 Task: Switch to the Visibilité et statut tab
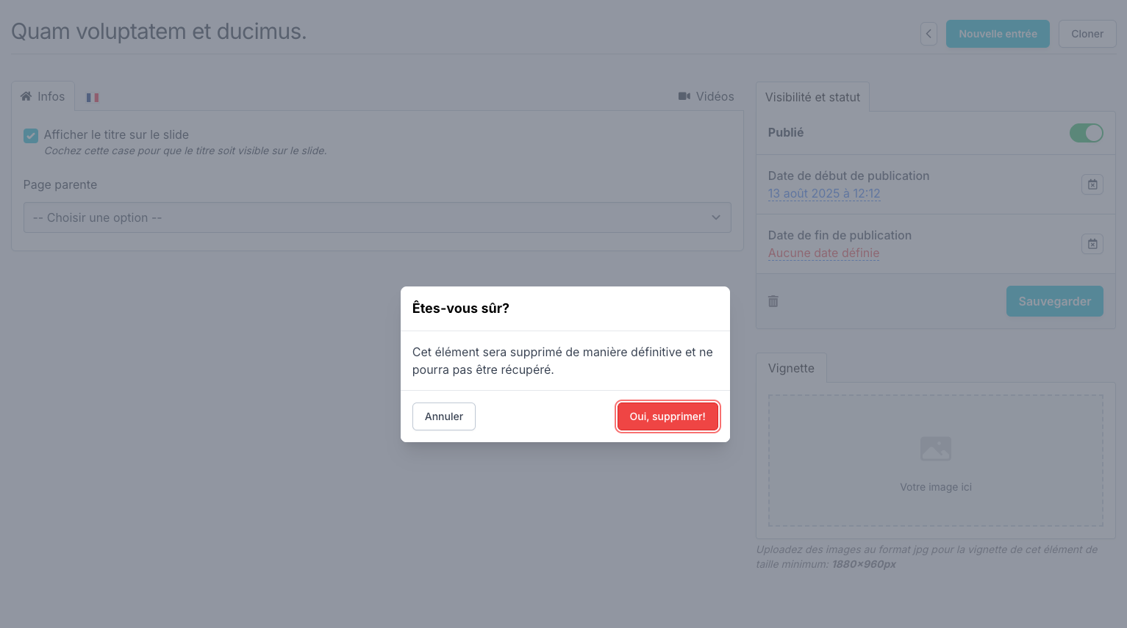pyautogui.click(x=812, y=96)
